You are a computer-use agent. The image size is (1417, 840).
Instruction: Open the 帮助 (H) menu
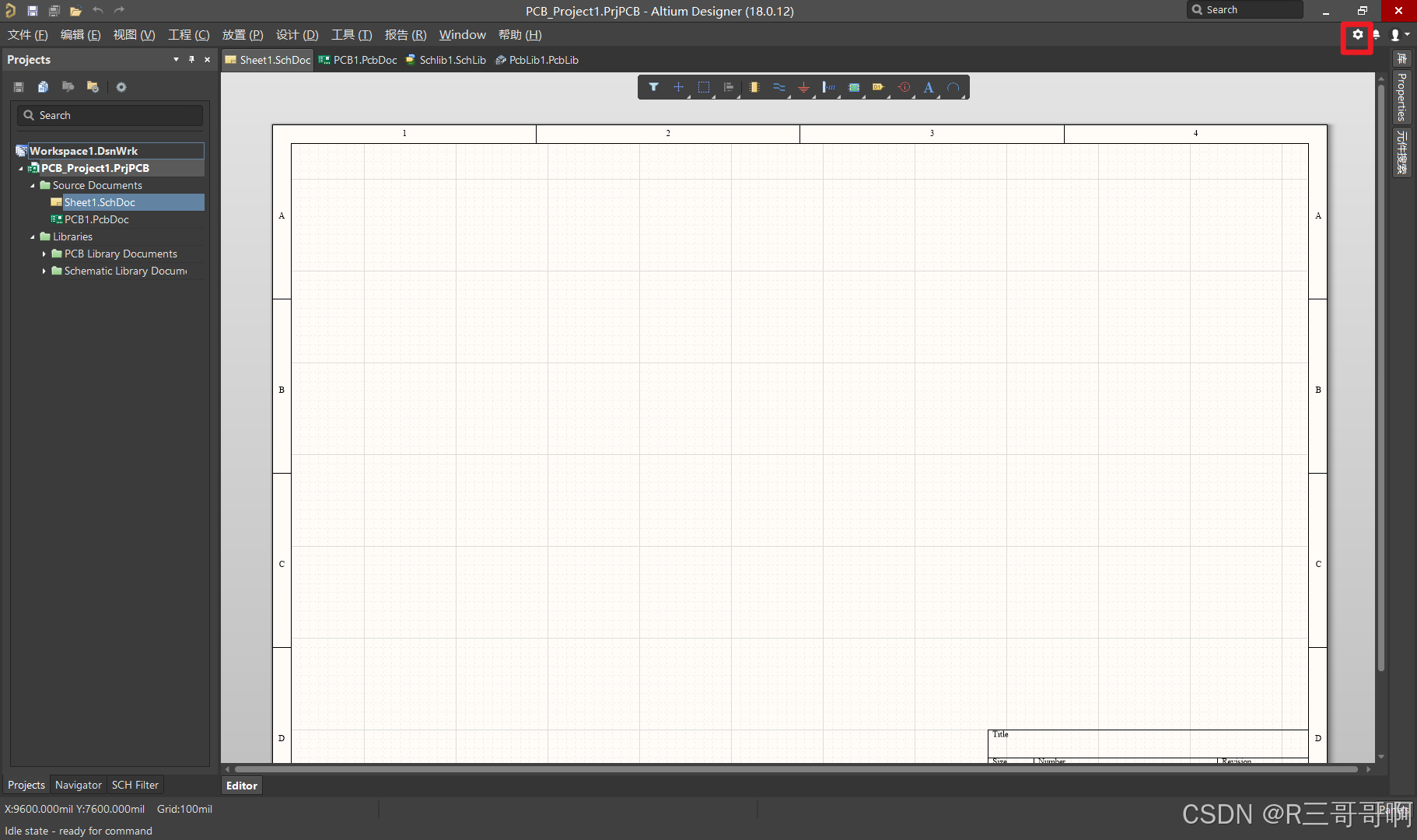(520, 35)
